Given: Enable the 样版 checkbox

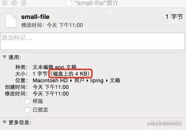Looking at the screenshot, I should (x=27, y=101).
